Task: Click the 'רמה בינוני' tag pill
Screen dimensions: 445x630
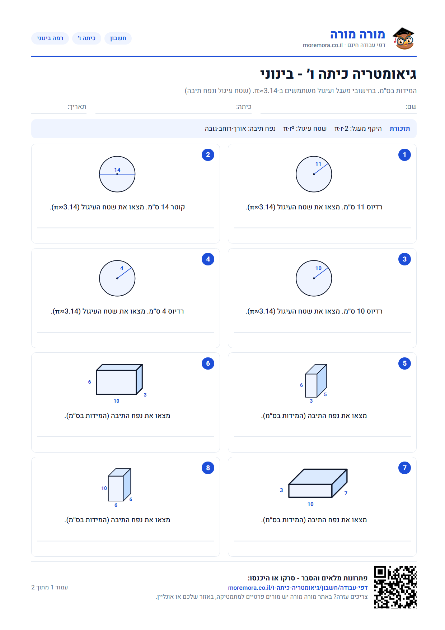Action: (50, 38)
